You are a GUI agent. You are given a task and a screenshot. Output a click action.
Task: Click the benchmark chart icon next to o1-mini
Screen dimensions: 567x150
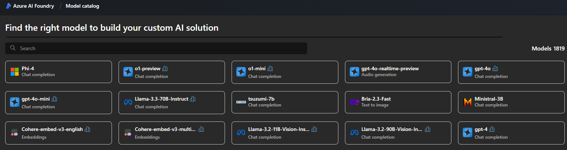pyautogui.click(x=270, y=68)
